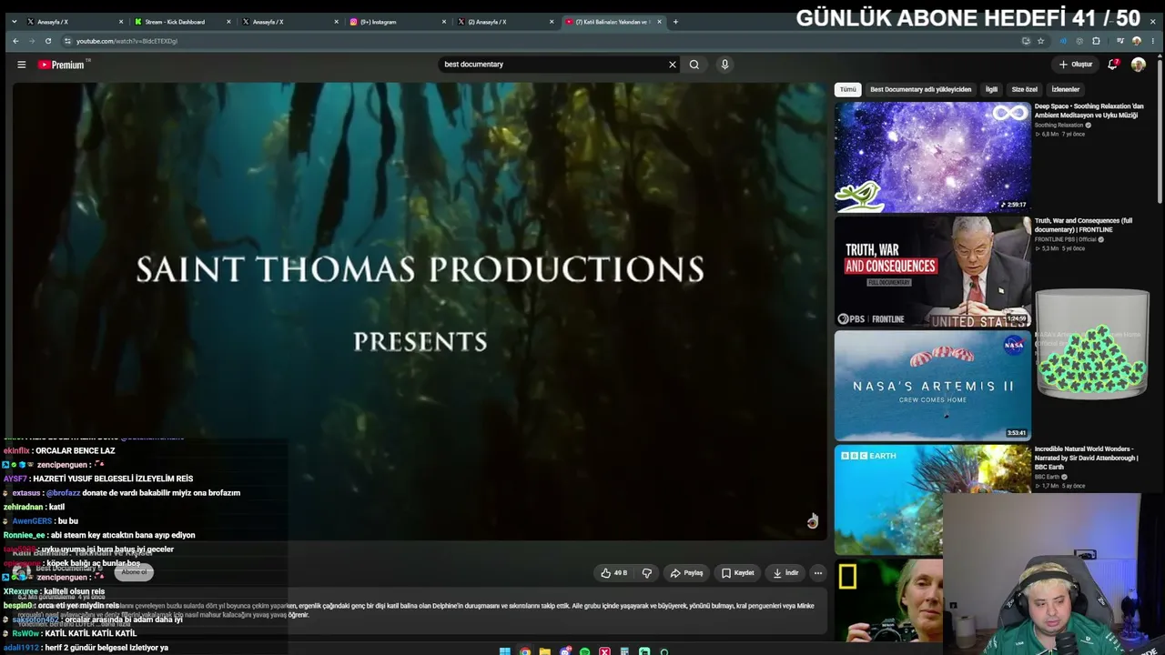This screenshot has height=655, width=1165.
Task: Close the Stream - Kick Dashboard tab
Action: click(228, 22)
